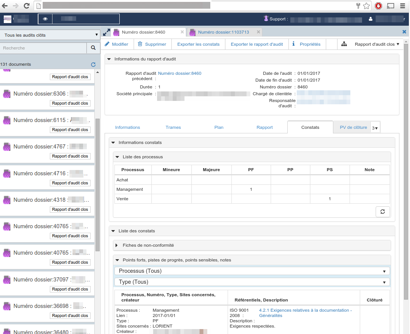
Task: Click the Recherche input field
Action: coord(43,48)
